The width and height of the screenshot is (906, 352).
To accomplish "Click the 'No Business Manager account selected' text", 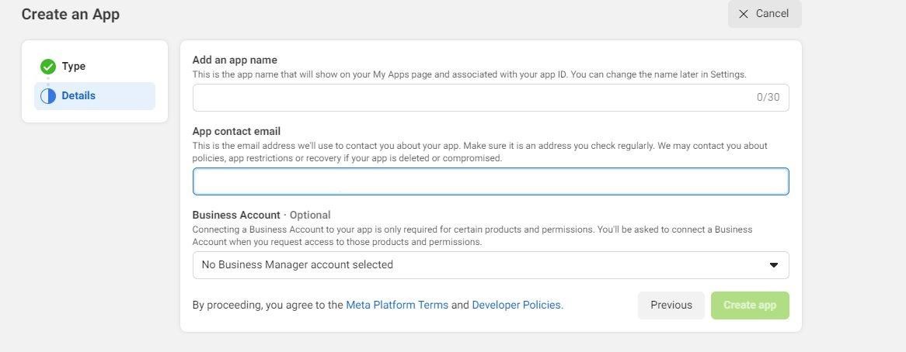I will [297, 265].
